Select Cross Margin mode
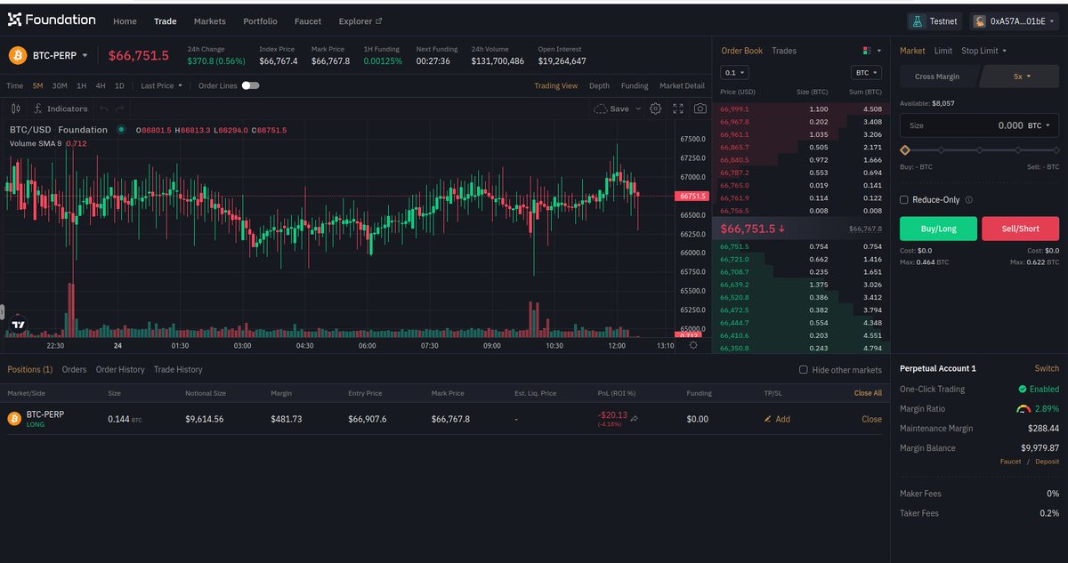1068x563 pixels. click(937, 76)
